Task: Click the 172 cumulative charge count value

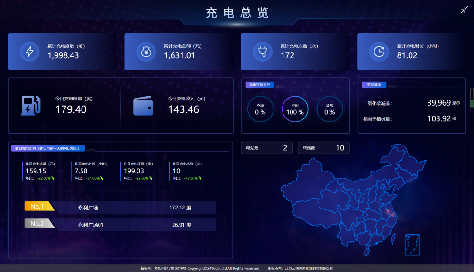Action: click(x=288, y=55)
